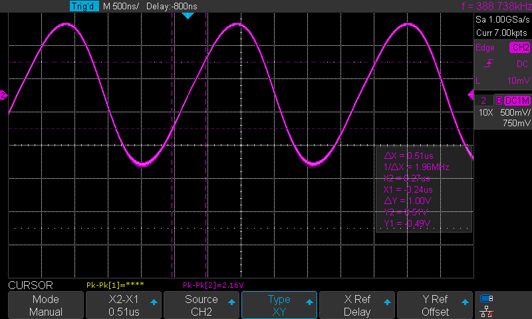Change Y Ref Offset option
Screen dimensions: 532x319
(x=435, y=305)
